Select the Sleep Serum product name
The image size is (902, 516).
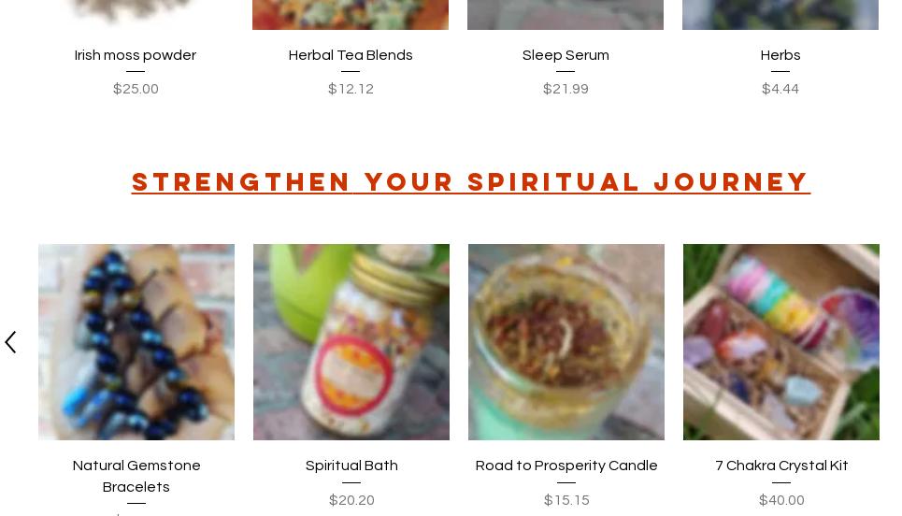[566, 55]
